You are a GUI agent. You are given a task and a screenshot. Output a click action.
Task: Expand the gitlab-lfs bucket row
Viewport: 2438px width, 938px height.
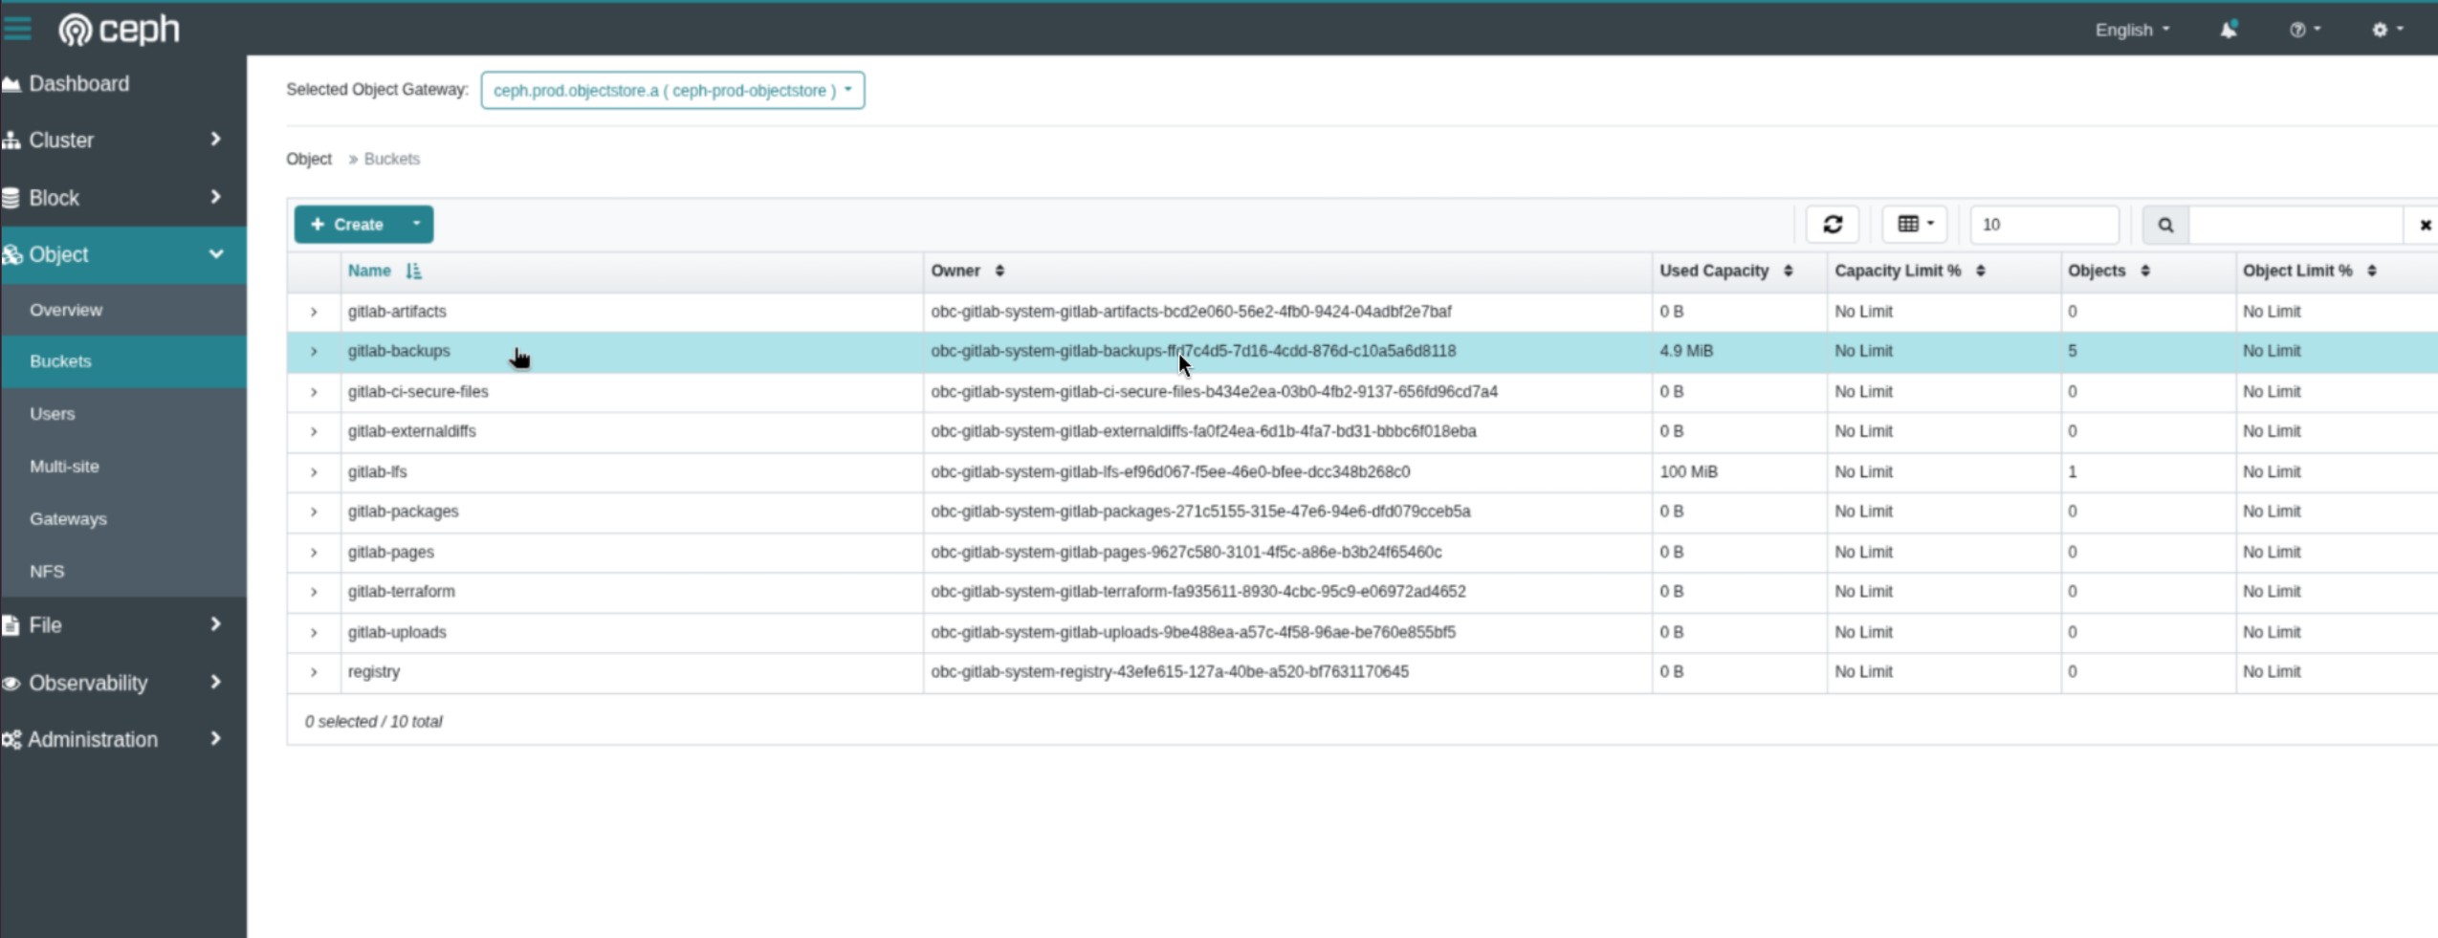point(314,470)
